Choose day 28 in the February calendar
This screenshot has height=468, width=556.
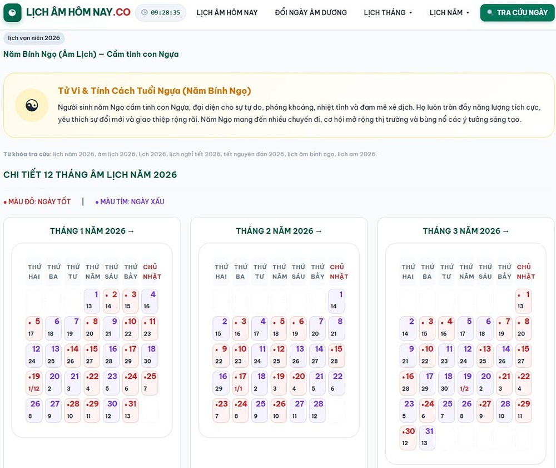(317, 410)
